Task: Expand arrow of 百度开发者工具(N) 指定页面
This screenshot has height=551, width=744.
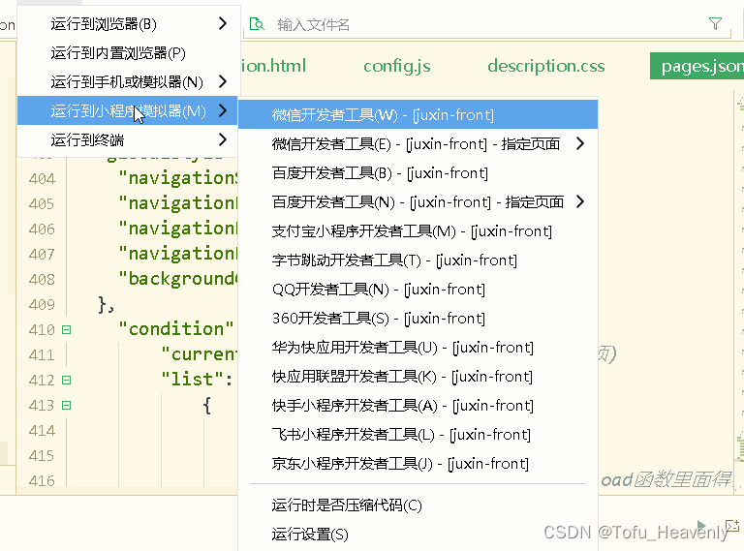Action: click(580, 201)
